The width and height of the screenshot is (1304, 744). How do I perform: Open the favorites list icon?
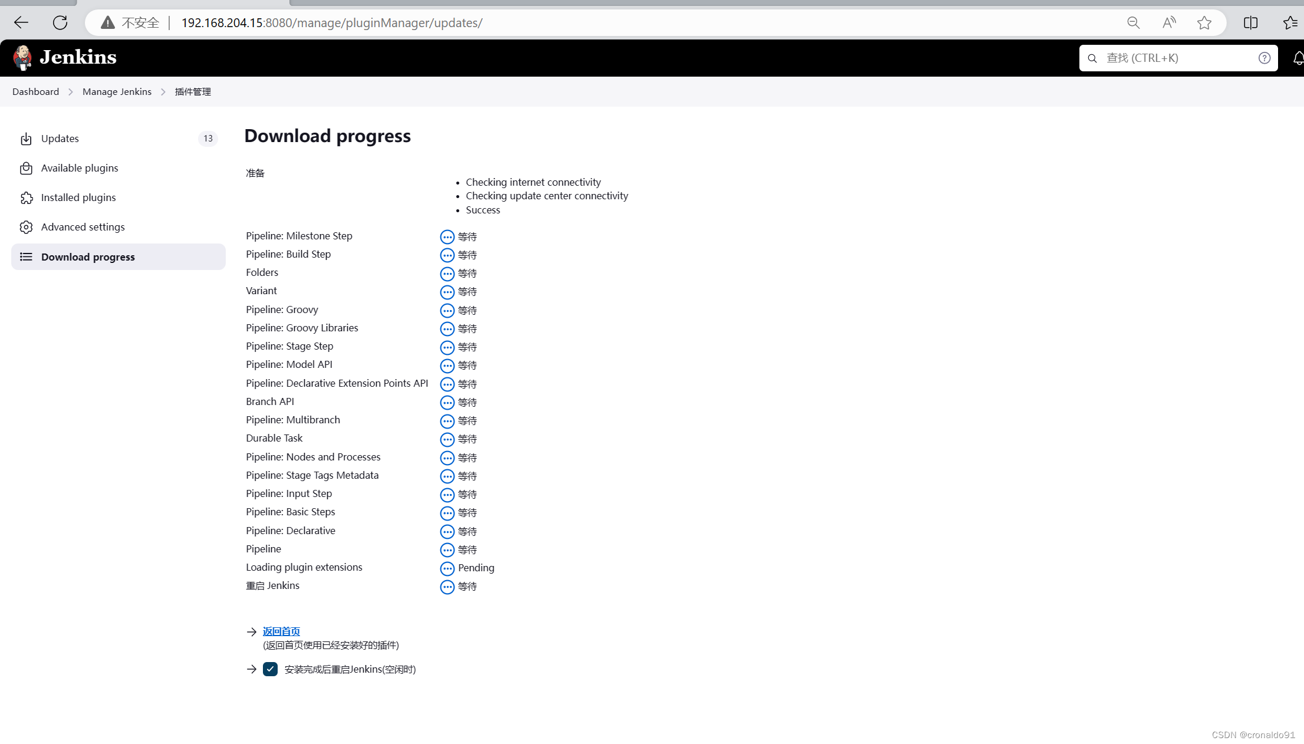(1290, 23)
